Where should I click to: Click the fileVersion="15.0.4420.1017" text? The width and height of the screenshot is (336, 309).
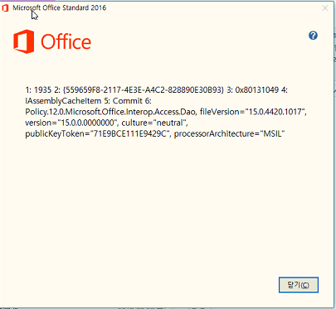pyautogui.click(x=253, y=112)
